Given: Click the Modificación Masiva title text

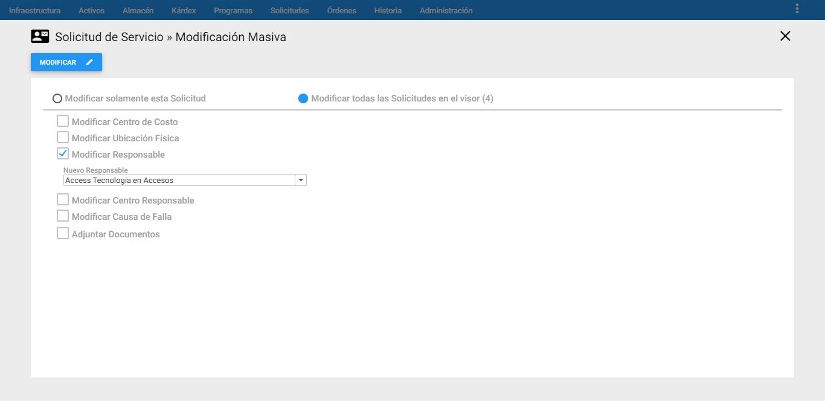Looking at the screenshot, I should 231,37.
